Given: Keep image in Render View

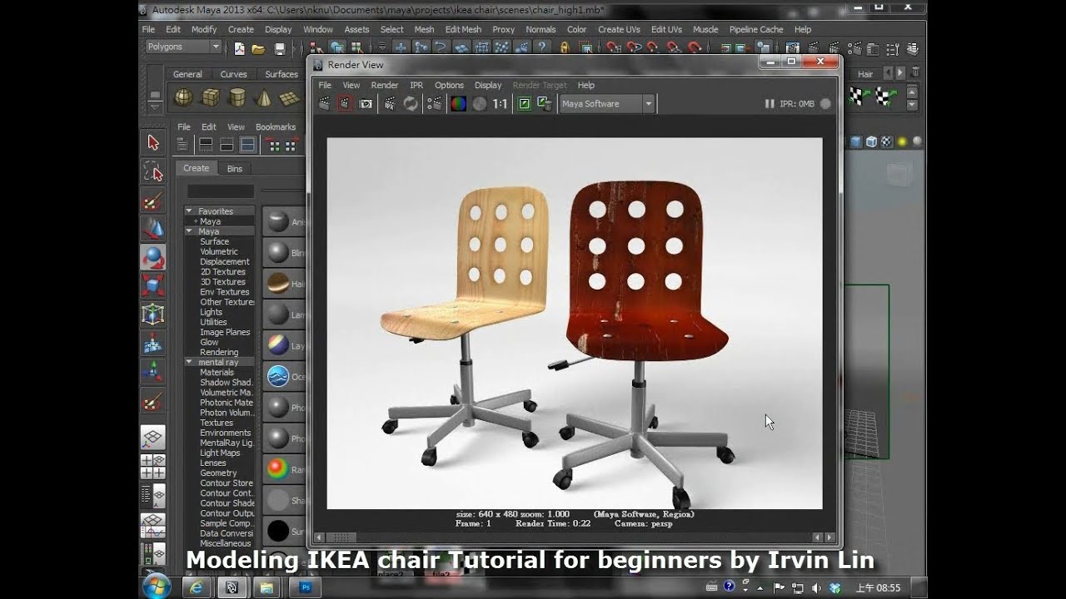Looking at the screenshot, I should (x=524, y=104).
